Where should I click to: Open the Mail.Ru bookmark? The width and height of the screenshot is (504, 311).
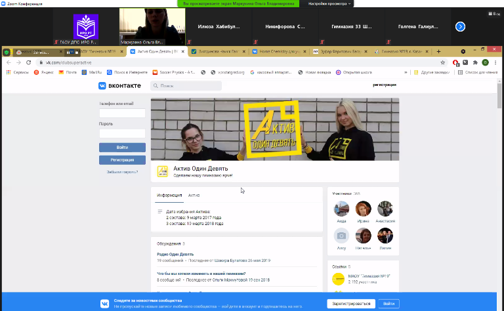pos(92,72)
